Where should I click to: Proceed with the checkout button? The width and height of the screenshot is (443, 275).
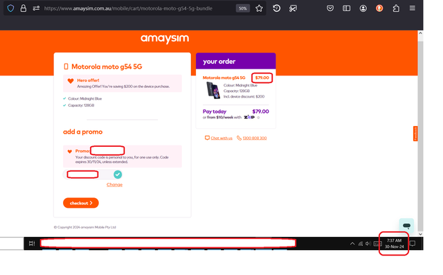coord(81,203)
